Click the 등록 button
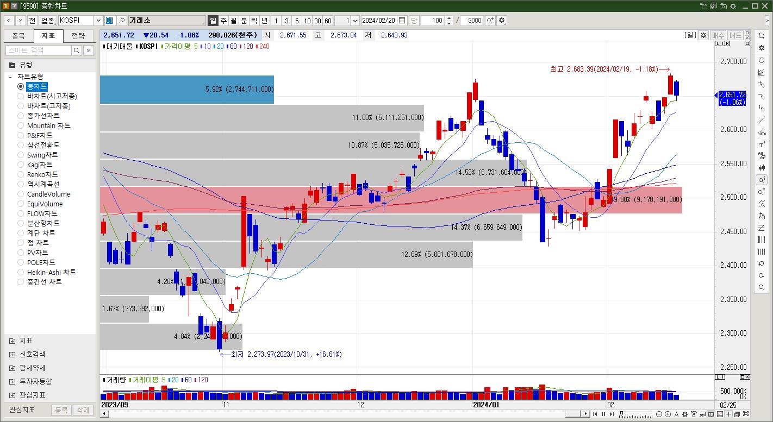Viewport: 773px width, 422px height. pyautogui.click(x=61, y=410)
